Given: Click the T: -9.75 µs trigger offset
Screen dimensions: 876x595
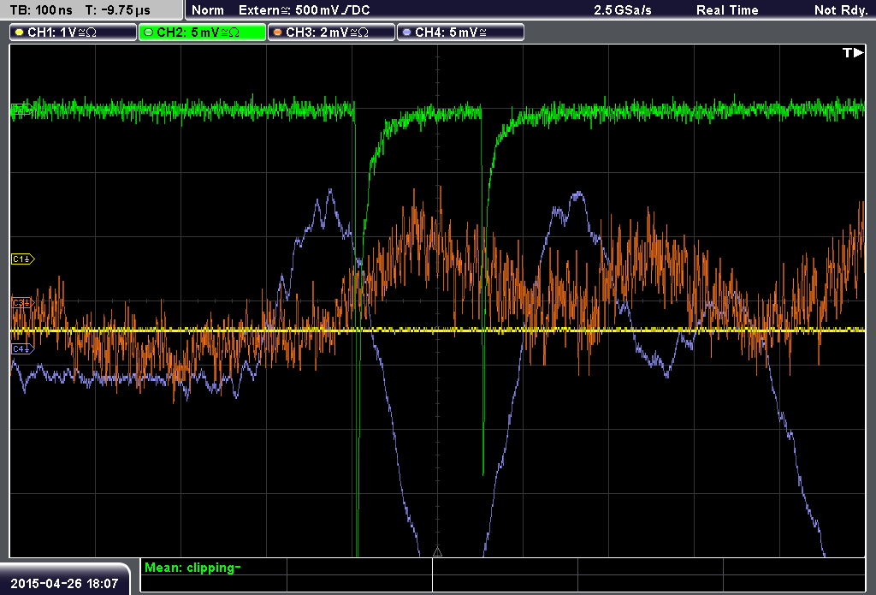Looking at the screenshot, I should coord(117,10).
